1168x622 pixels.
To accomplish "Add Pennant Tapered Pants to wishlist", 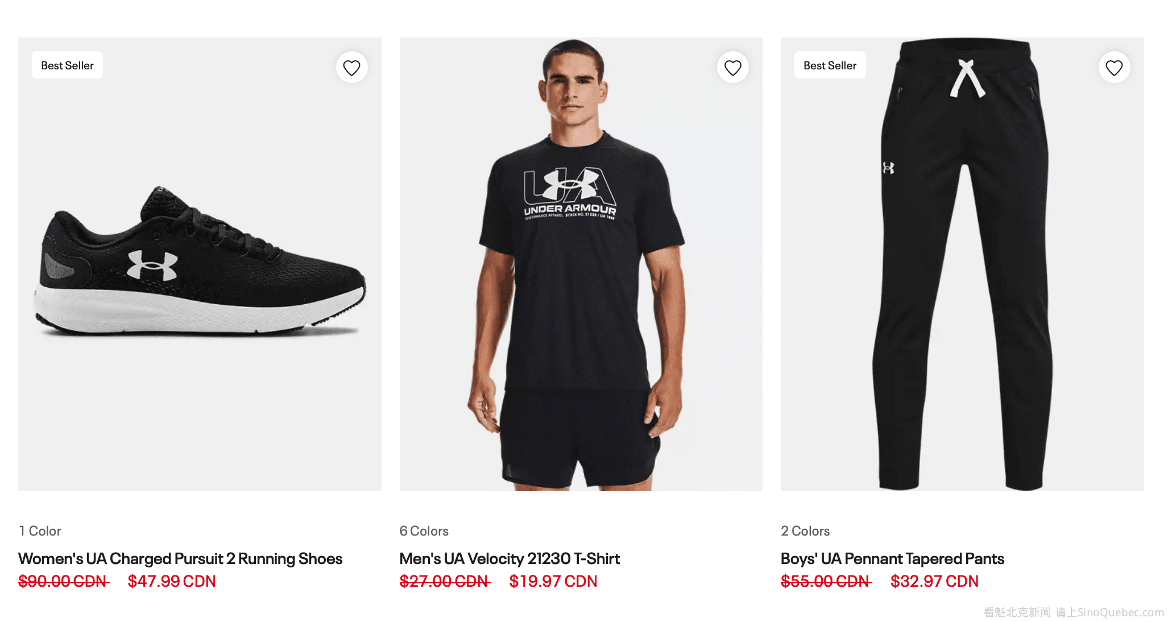I will pyautogui.click(x=1113, y=68).
